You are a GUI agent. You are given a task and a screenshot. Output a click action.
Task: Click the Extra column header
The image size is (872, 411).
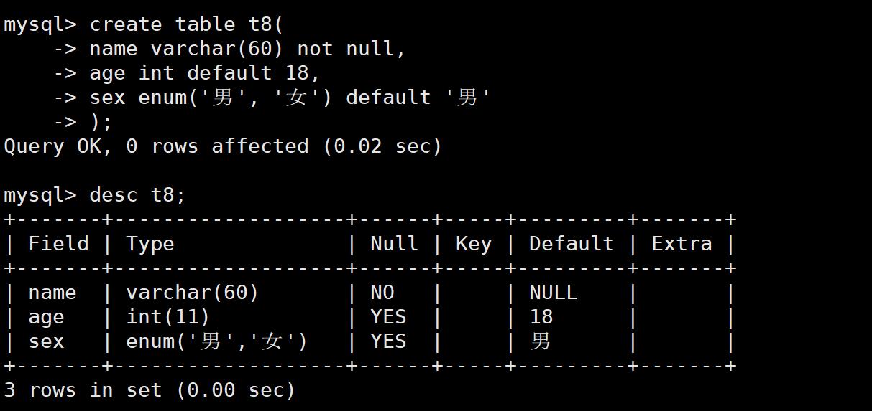pyautogui.click(x=681, y=244)
